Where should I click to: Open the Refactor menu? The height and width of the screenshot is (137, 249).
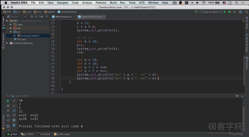coord(101,3)
